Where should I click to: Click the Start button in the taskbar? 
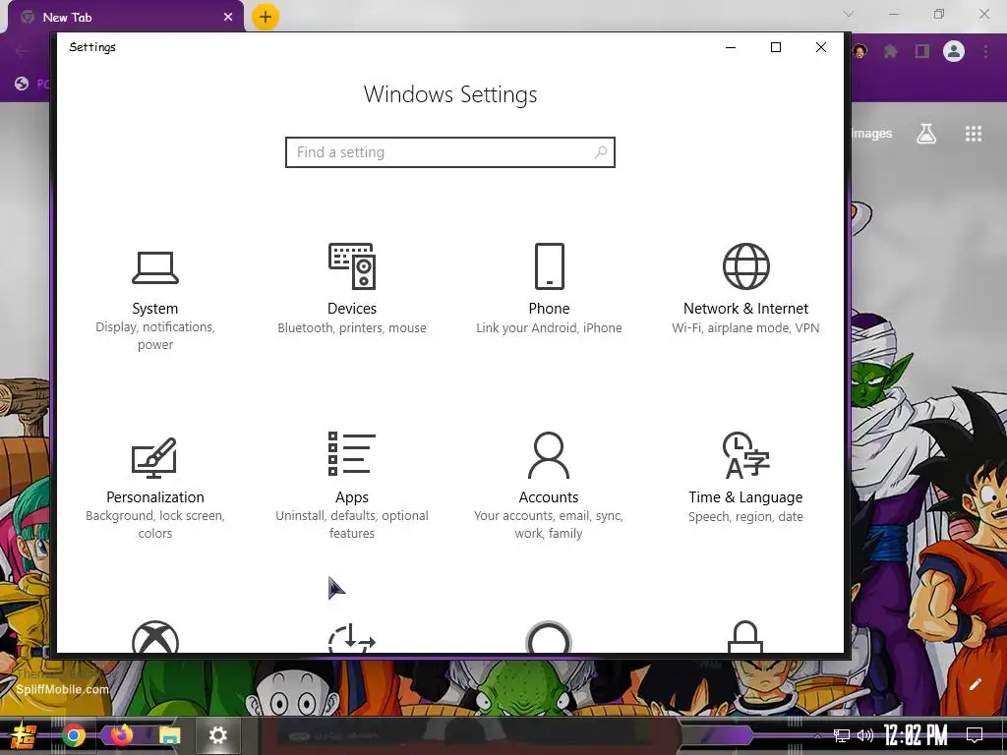tap(25, 735)
